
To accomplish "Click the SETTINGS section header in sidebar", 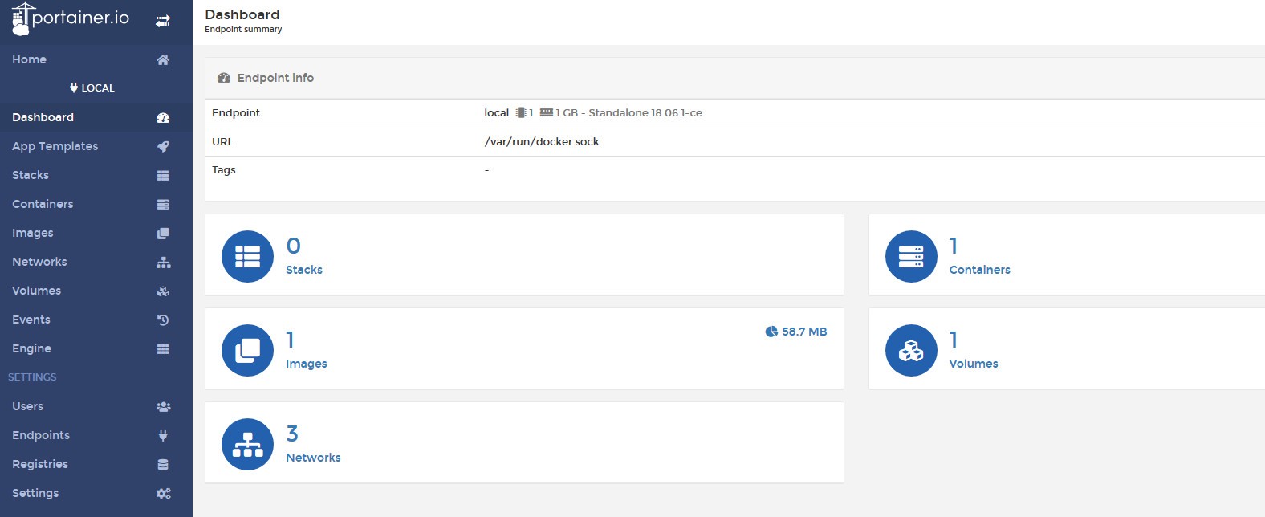I will [x=32, y=377].
